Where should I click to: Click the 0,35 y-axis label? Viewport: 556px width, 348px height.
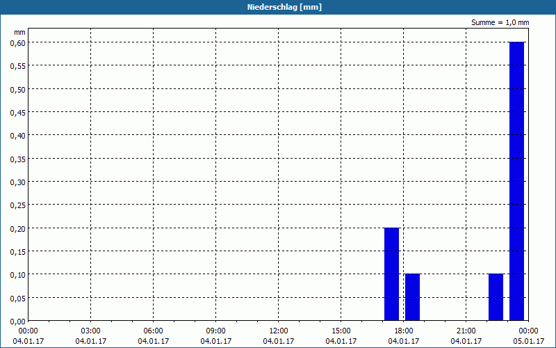pyautogui.click(x=18, y=159)
